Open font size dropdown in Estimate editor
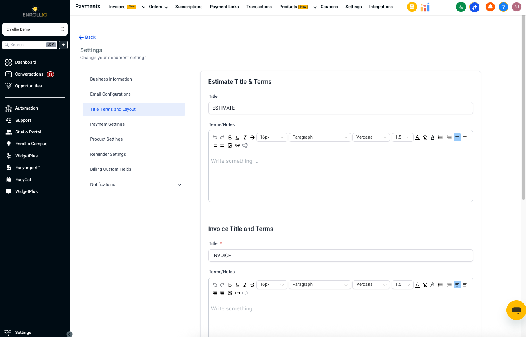 point(272,137)
